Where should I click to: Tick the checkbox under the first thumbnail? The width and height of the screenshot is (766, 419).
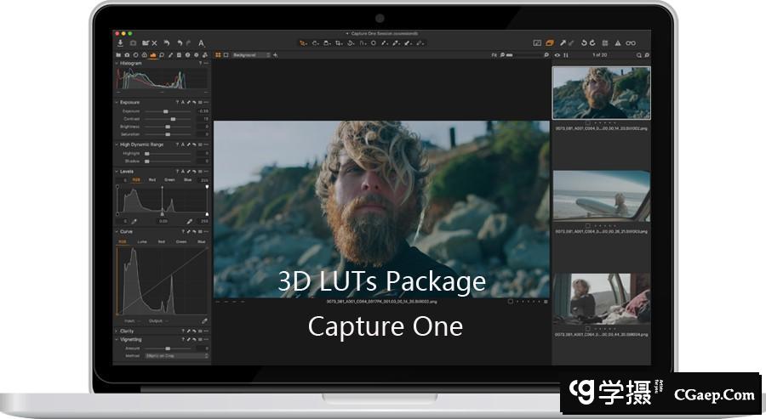(x=586, y=122)
